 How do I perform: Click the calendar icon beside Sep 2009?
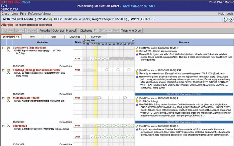point(84,40)
